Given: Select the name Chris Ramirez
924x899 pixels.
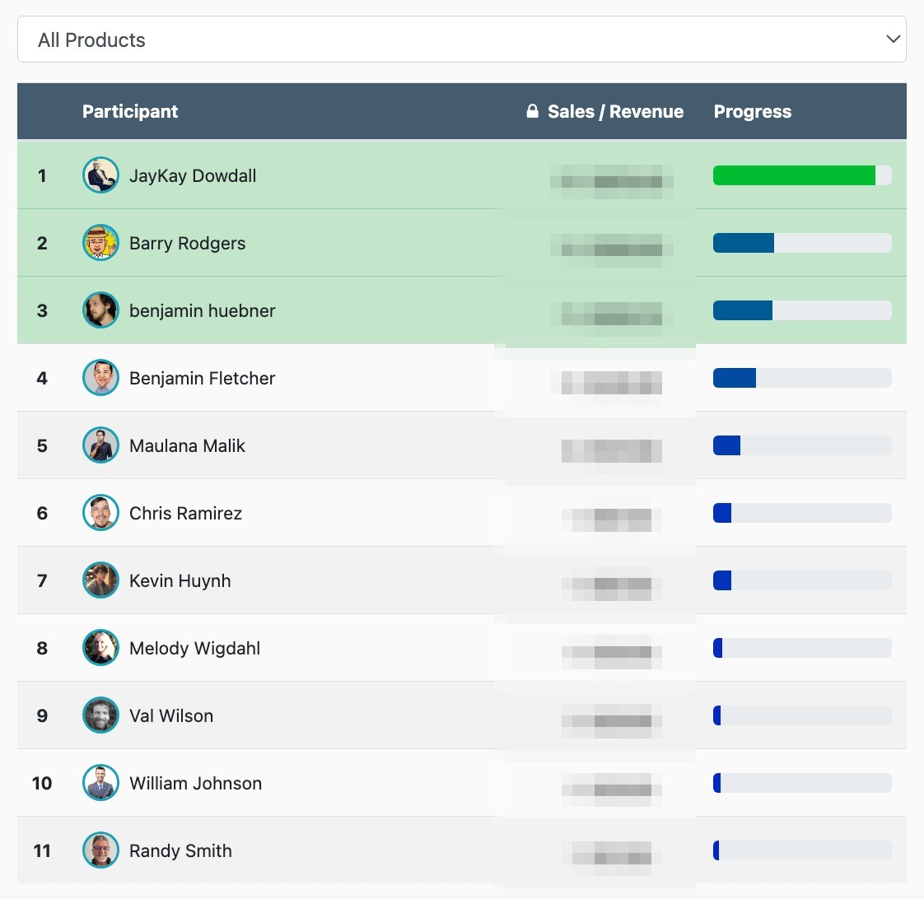Looking at the screenshot, I should (185, 513).
